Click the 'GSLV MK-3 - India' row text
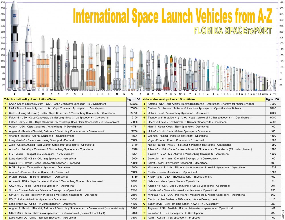285x220 pixels. (x=57, y=213)
